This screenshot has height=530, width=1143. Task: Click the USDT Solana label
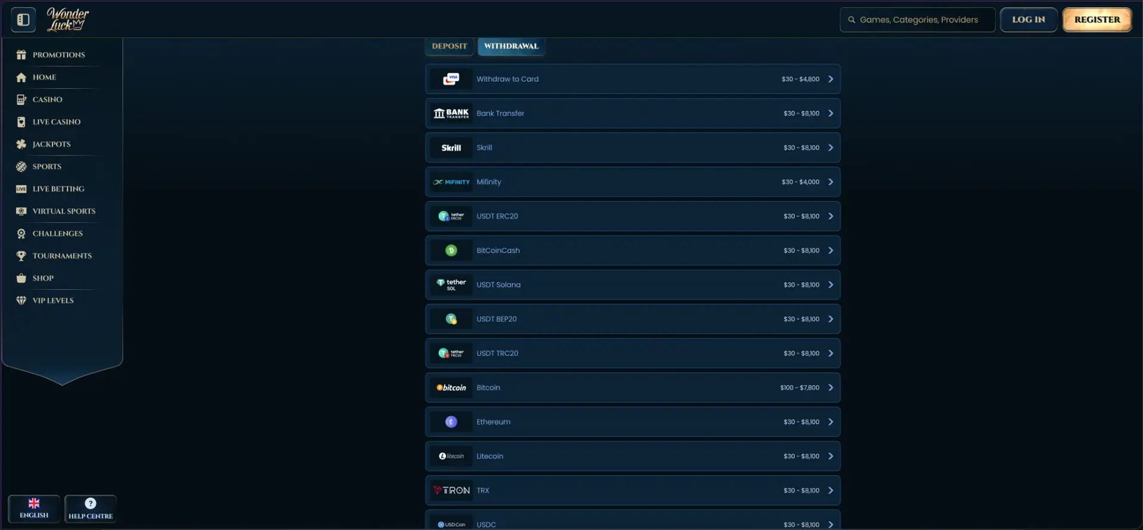coord(498,285)
